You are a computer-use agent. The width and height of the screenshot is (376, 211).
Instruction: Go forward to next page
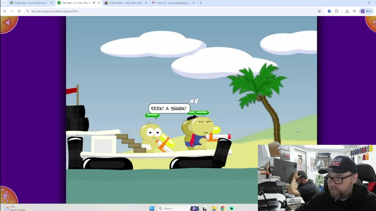click(x=12, y=11)
